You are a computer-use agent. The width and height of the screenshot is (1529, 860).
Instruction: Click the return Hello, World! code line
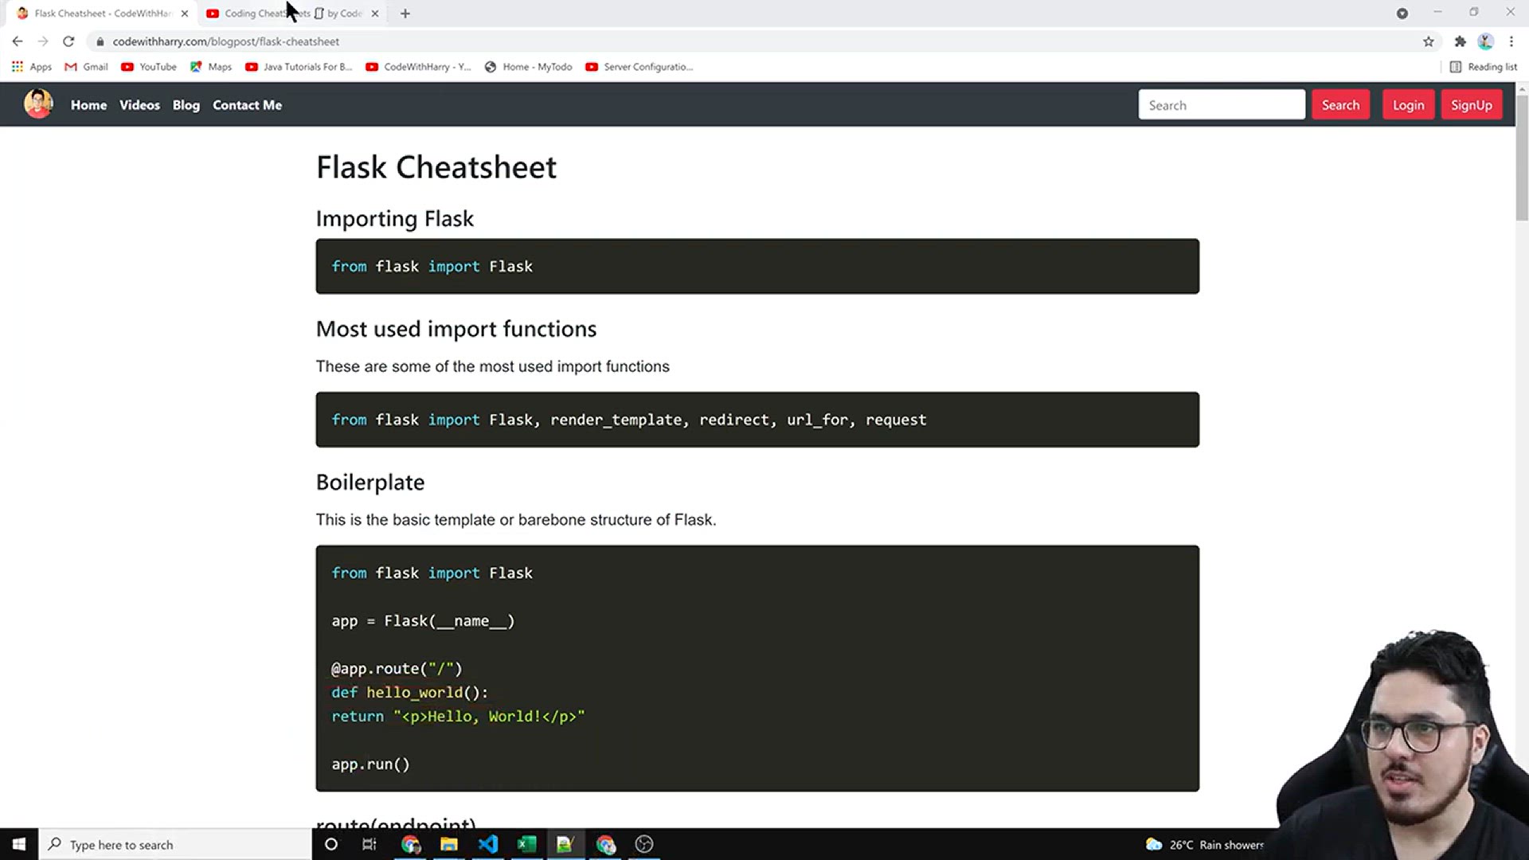click(459, 717)
